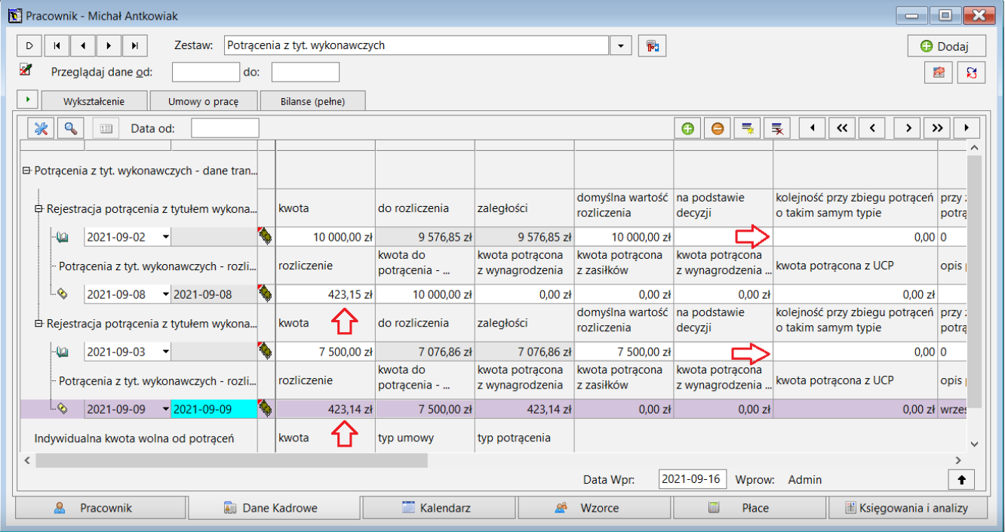
Task: Click the vertical scrollbar down arrow
Action: [973, 444]
